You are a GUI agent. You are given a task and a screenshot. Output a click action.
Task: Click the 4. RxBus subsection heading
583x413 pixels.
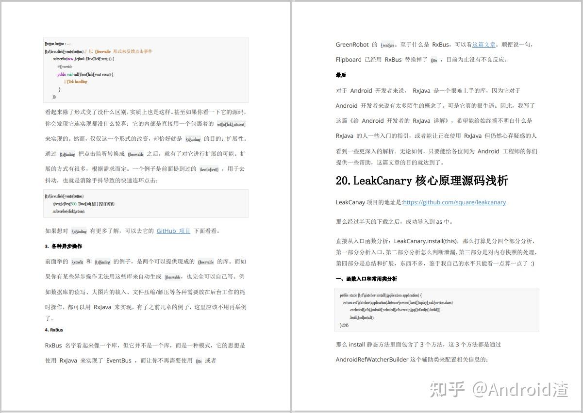55,330
